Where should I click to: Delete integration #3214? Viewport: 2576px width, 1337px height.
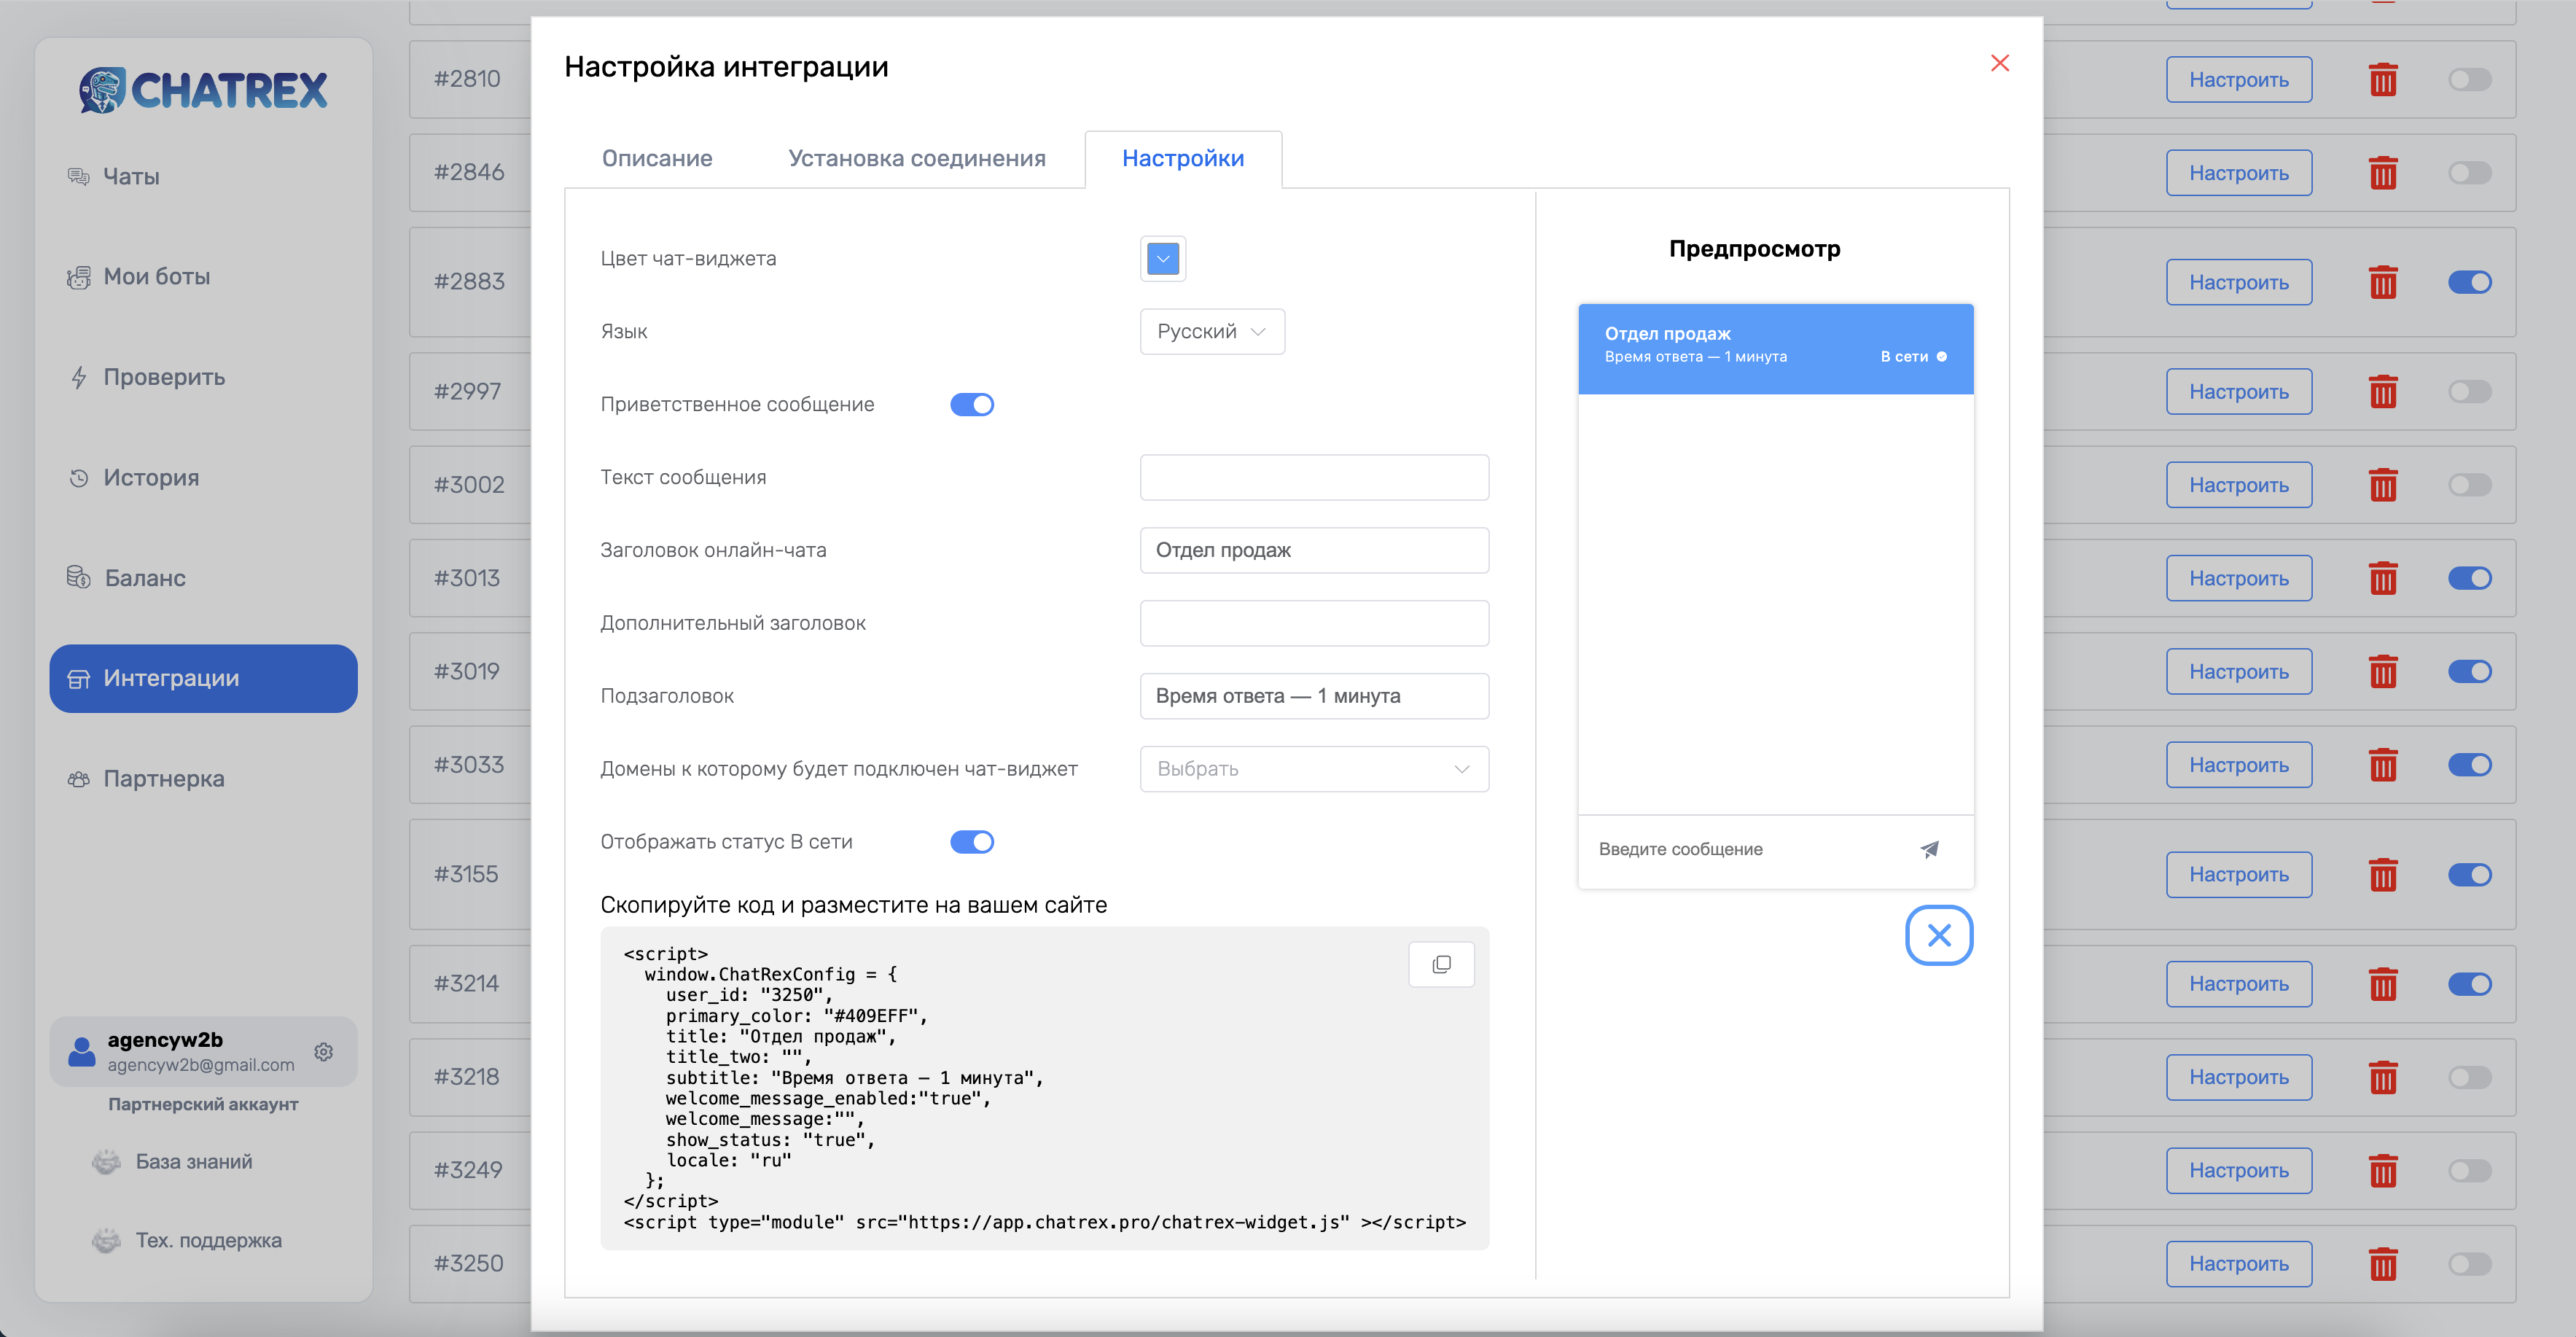(x=2383, y=984)
